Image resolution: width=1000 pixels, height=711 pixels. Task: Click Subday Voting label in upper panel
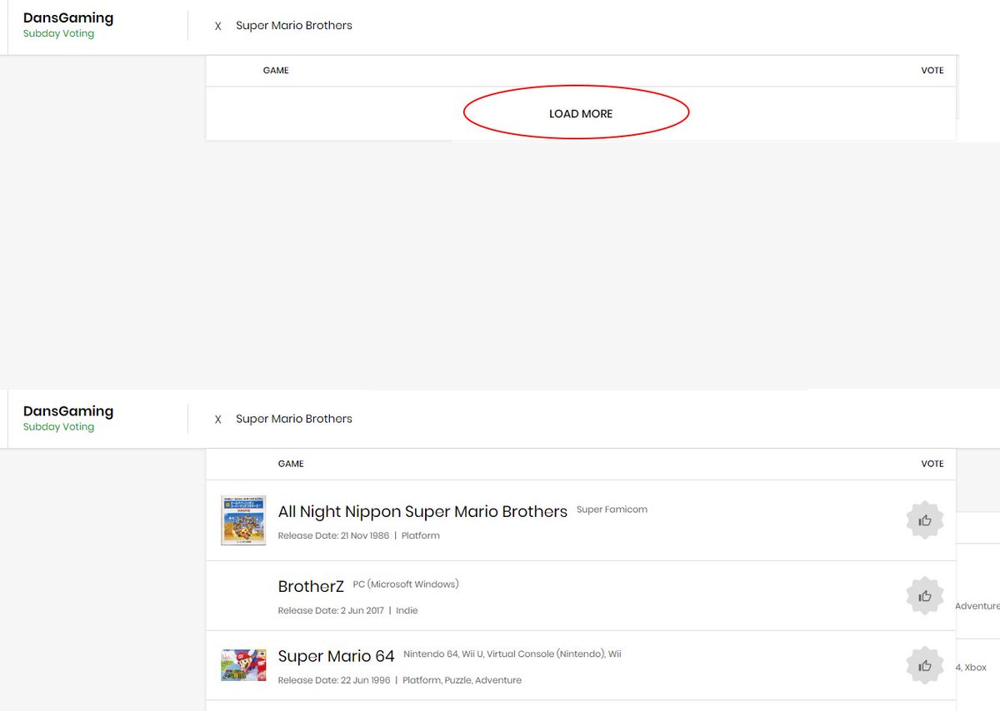coord(58,34)
